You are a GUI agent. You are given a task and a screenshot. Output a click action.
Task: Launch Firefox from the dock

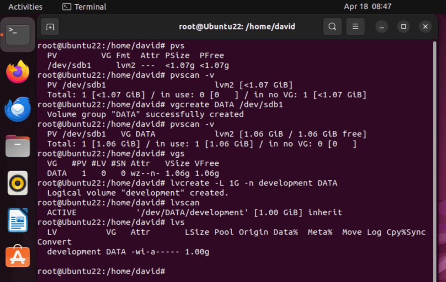[17, 72]
